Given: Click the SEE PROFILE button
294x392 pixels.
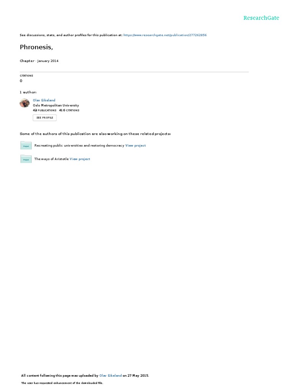Looking at the screenshot, I should (x=45, y=118).
